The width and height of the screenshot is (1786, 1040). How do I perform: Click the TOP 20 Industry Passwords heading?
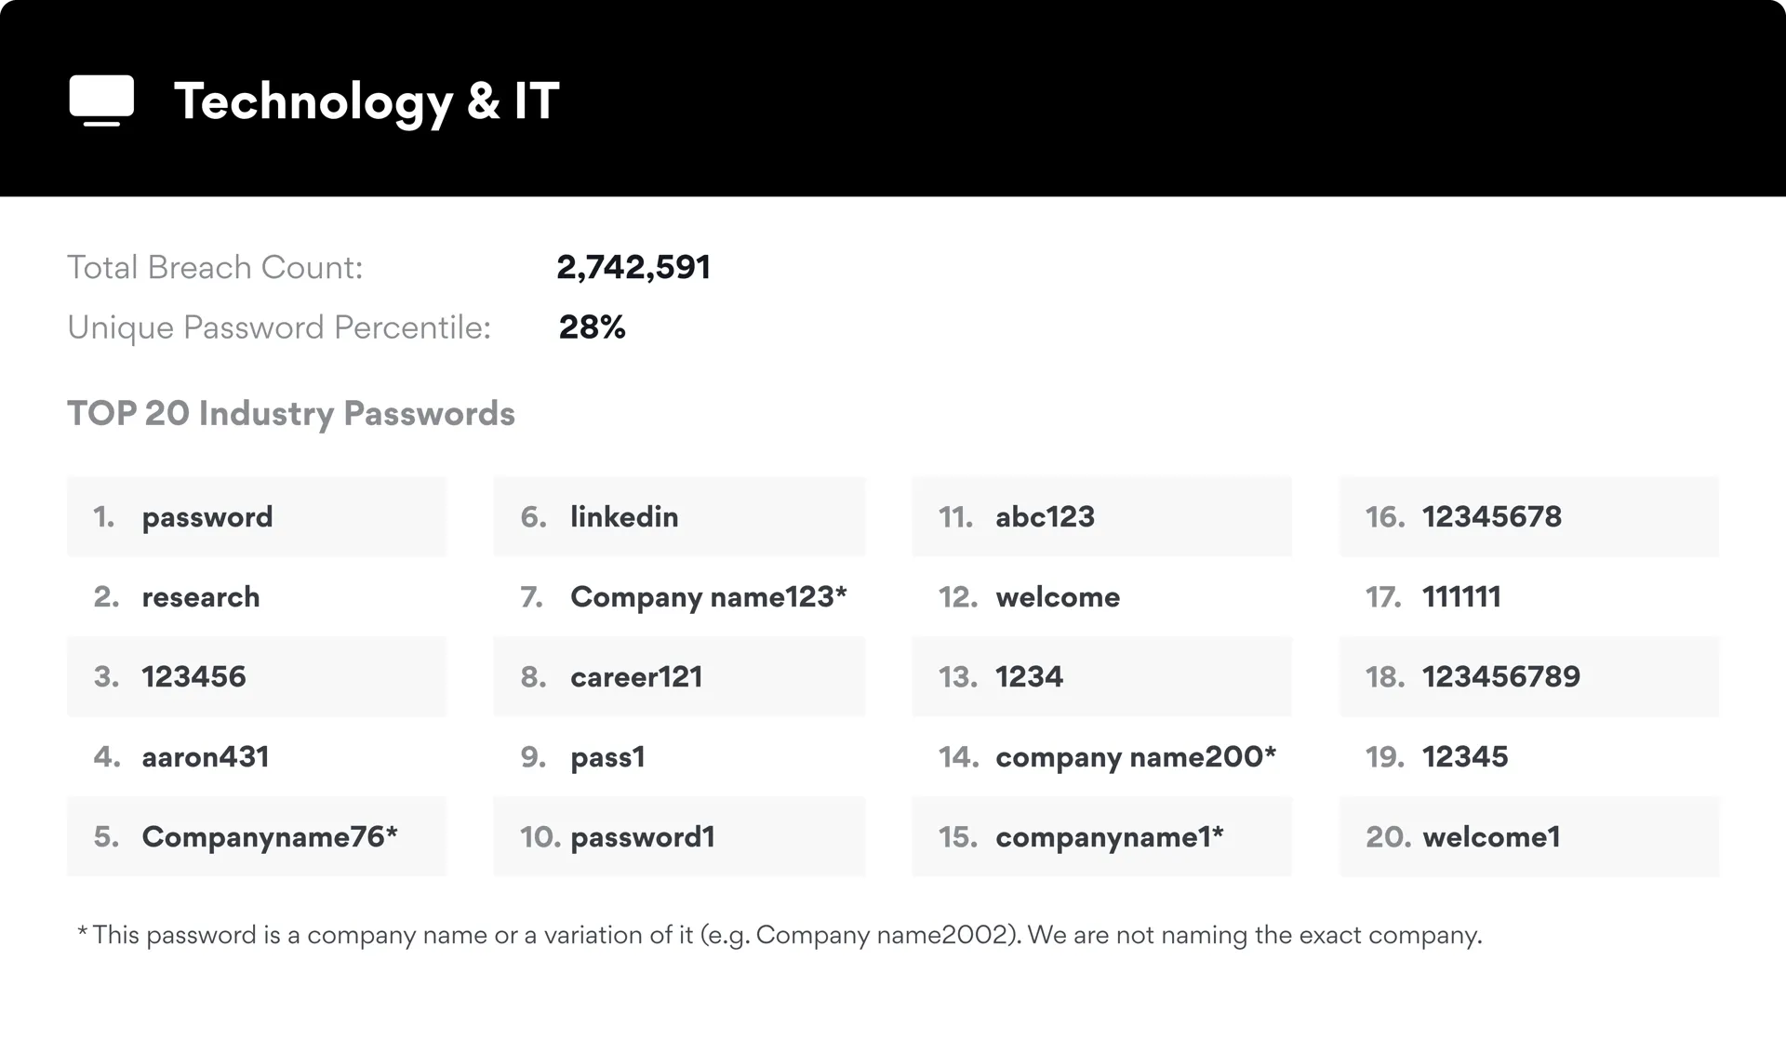(x=290, y=413)
